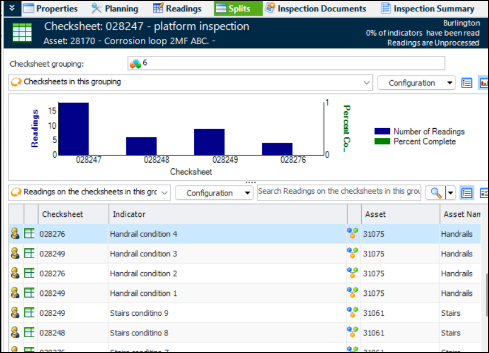The height and width of the screenshot is (353, 489).
Task: Go to the Inspection Documents tab
Action: [315, 8]
